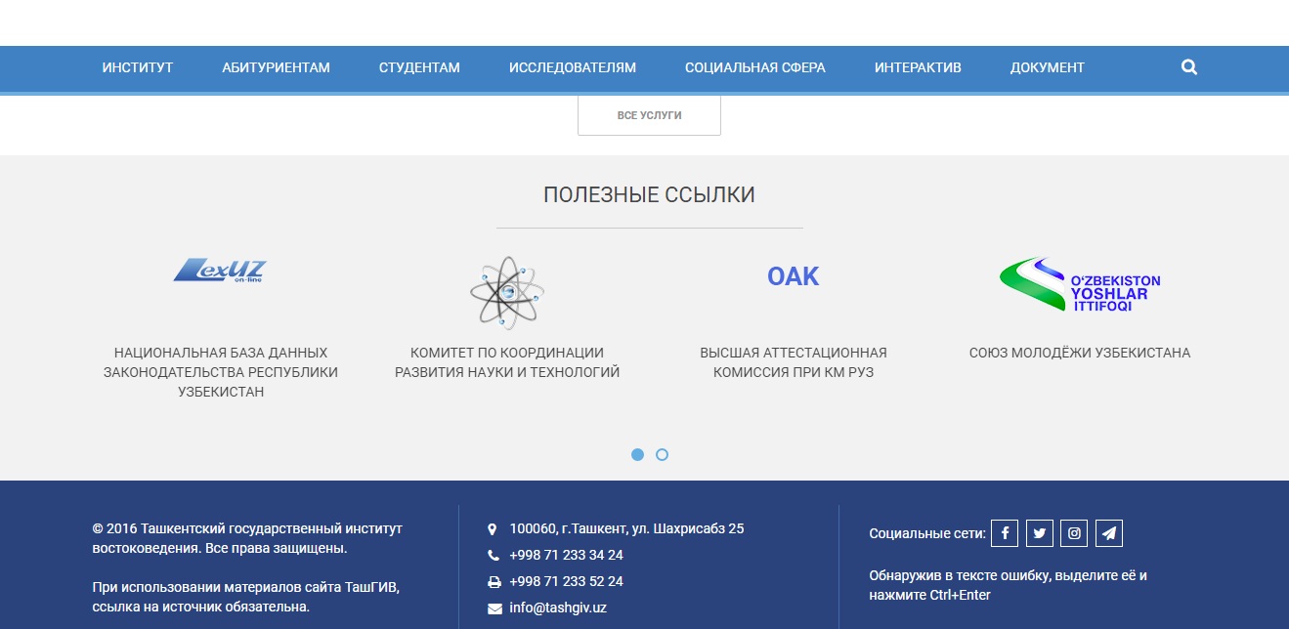Viewport: 1289px width, 629px height.
Task: Click the source link requirement notice
Action: click(x=245, y=597)
